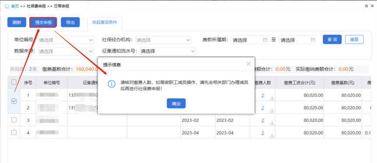Open the 征集通知流水号 dropdown

coord(168,51)
